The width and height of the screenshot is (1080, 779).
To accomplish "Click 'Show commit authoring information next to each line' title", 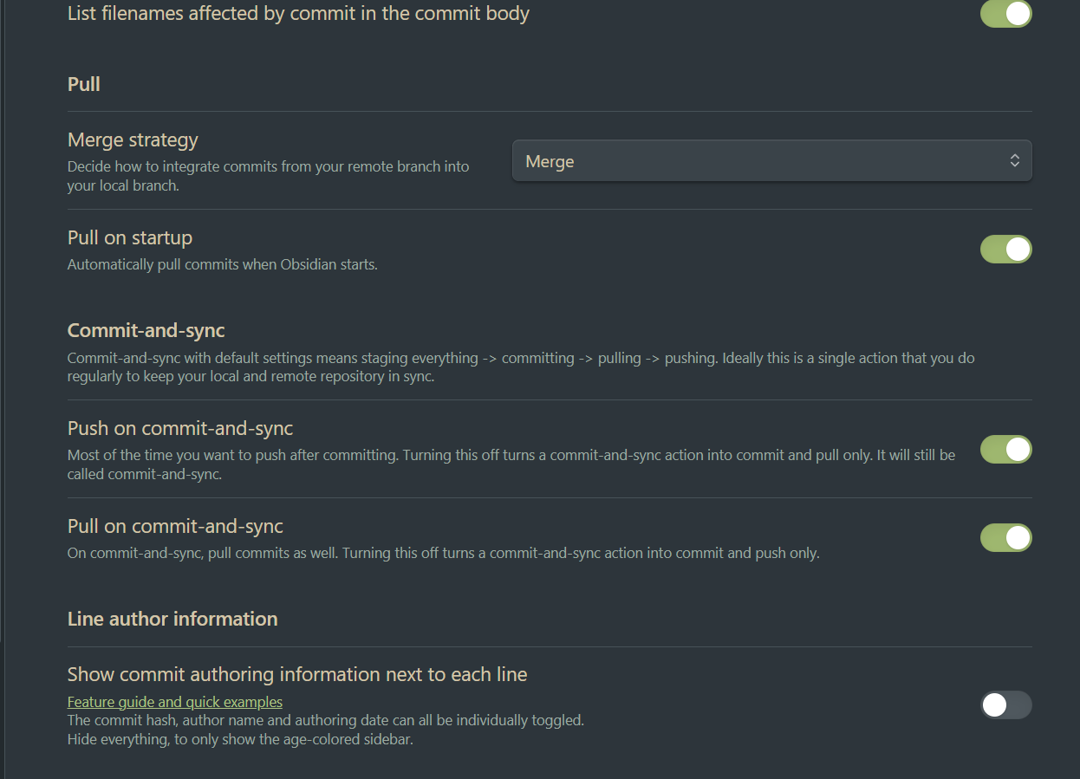I will 297,674.
